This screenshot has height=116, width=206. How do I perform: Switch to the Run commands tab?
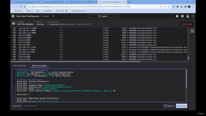20,66
